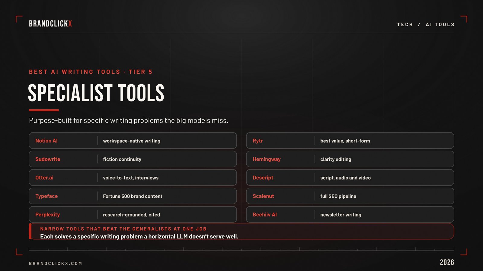This screenshot has width=483, height=271.
Task: Click the "Scalenut" tool name
Action: 263,196
